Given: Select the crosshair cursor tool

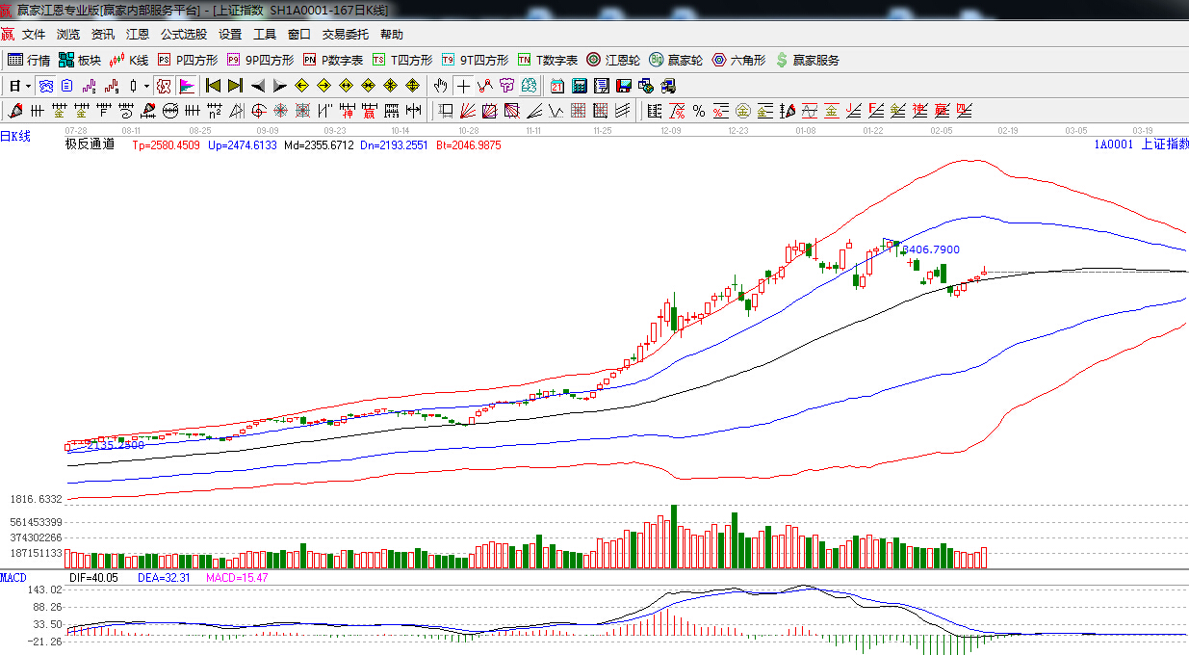Looking at the screenshot, I should 463,86.
